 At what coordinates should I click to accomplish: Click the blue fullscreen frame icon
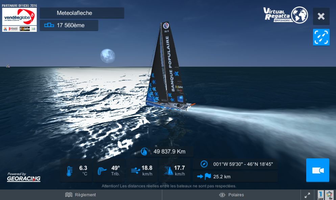tap(321, 37)
